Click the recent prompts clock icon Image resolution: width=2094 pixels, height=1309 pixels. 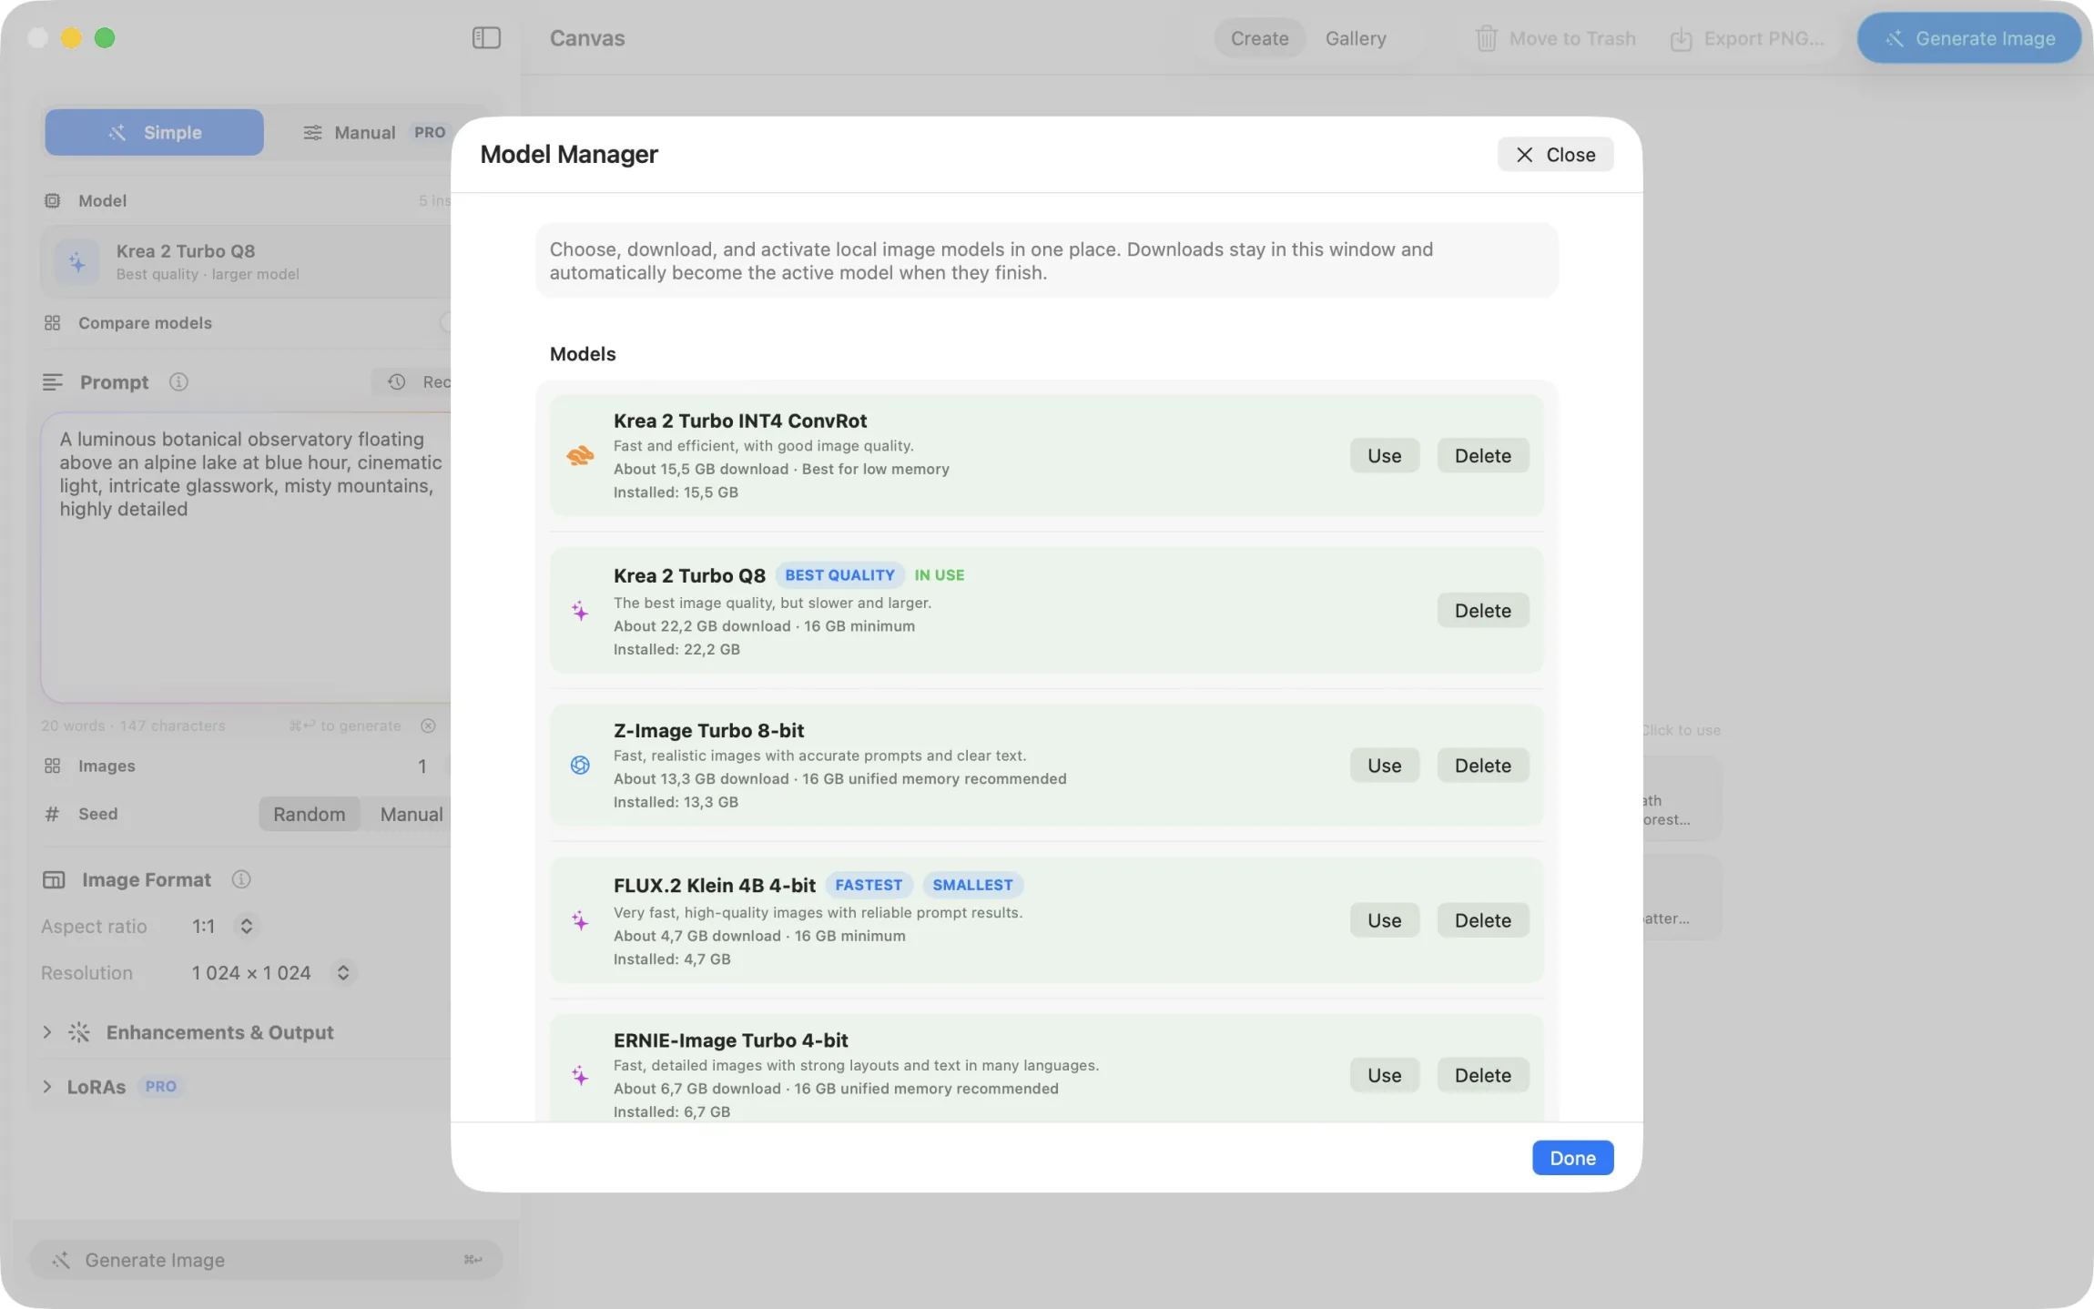pyautogui.click(x=397, y=382)
